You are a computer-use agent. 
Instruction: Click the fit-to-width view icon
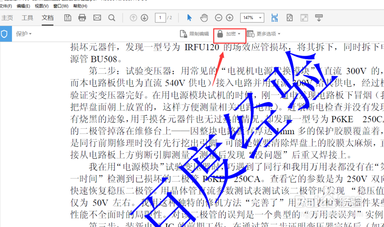point(275,18)
